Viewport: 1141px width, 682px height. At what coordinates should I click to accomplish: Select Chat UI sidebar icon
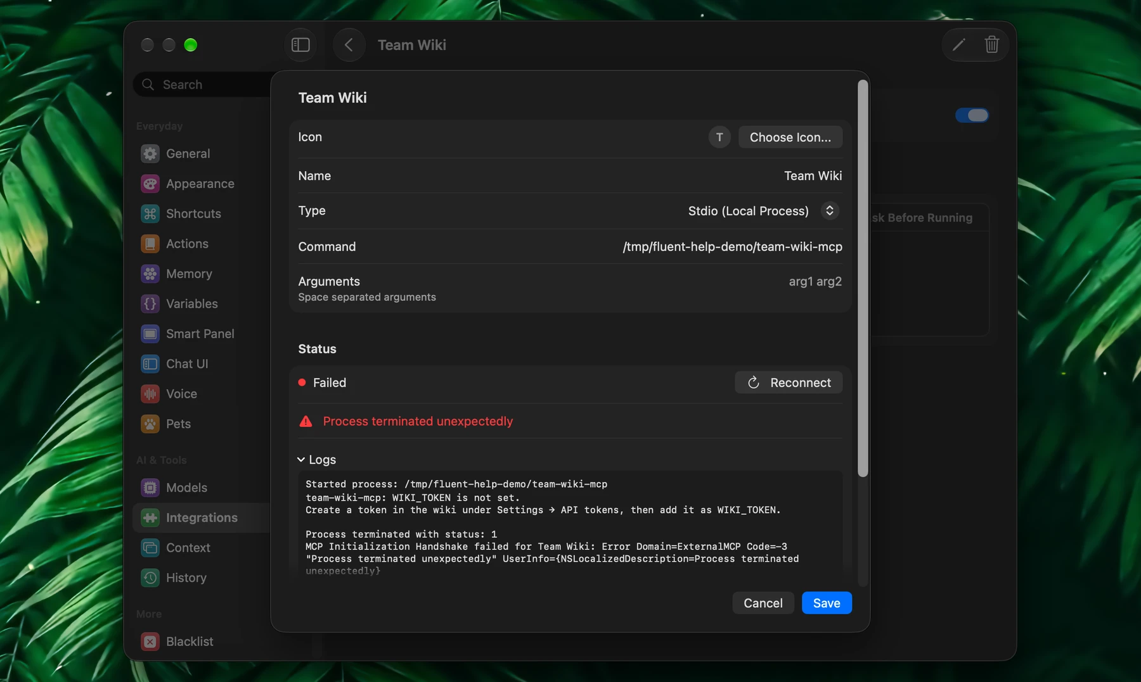tap(150, 363)
